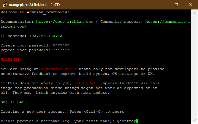Minimize the PuTTY window
Screen dimensions: 198x124
pos(162,5)
